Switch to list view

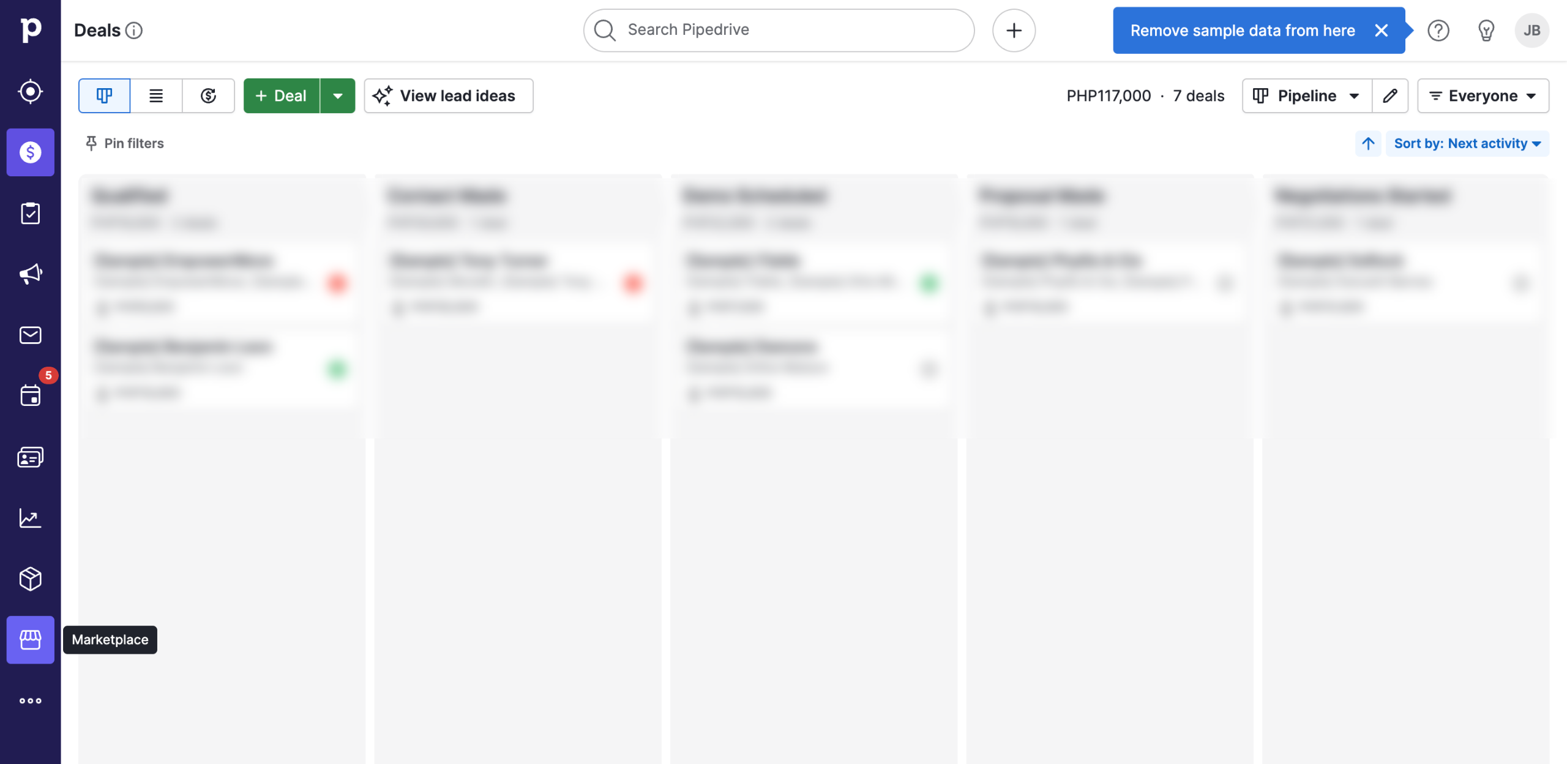click(156, 95)
